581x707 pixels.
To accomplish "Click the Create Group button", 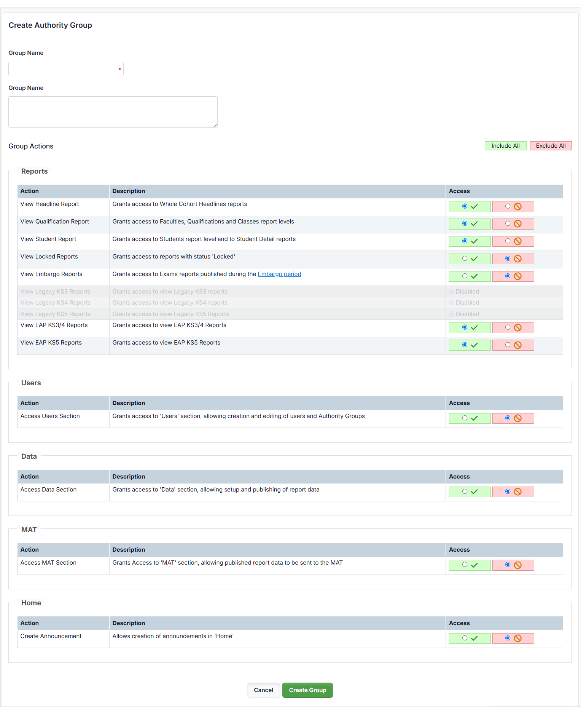I will [307, 690].
